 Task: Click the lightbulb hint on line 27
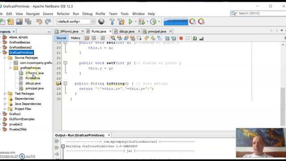[58, 84]
